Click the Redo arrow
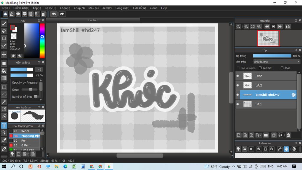 pyautogui.click(x=62, y=14)
